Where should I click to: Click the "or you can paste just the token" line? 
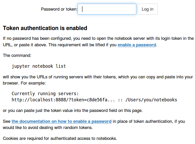pos(72,111)
